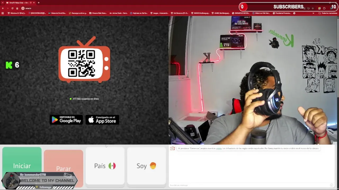Open the browser home page icon

click(x=17, y=8)
